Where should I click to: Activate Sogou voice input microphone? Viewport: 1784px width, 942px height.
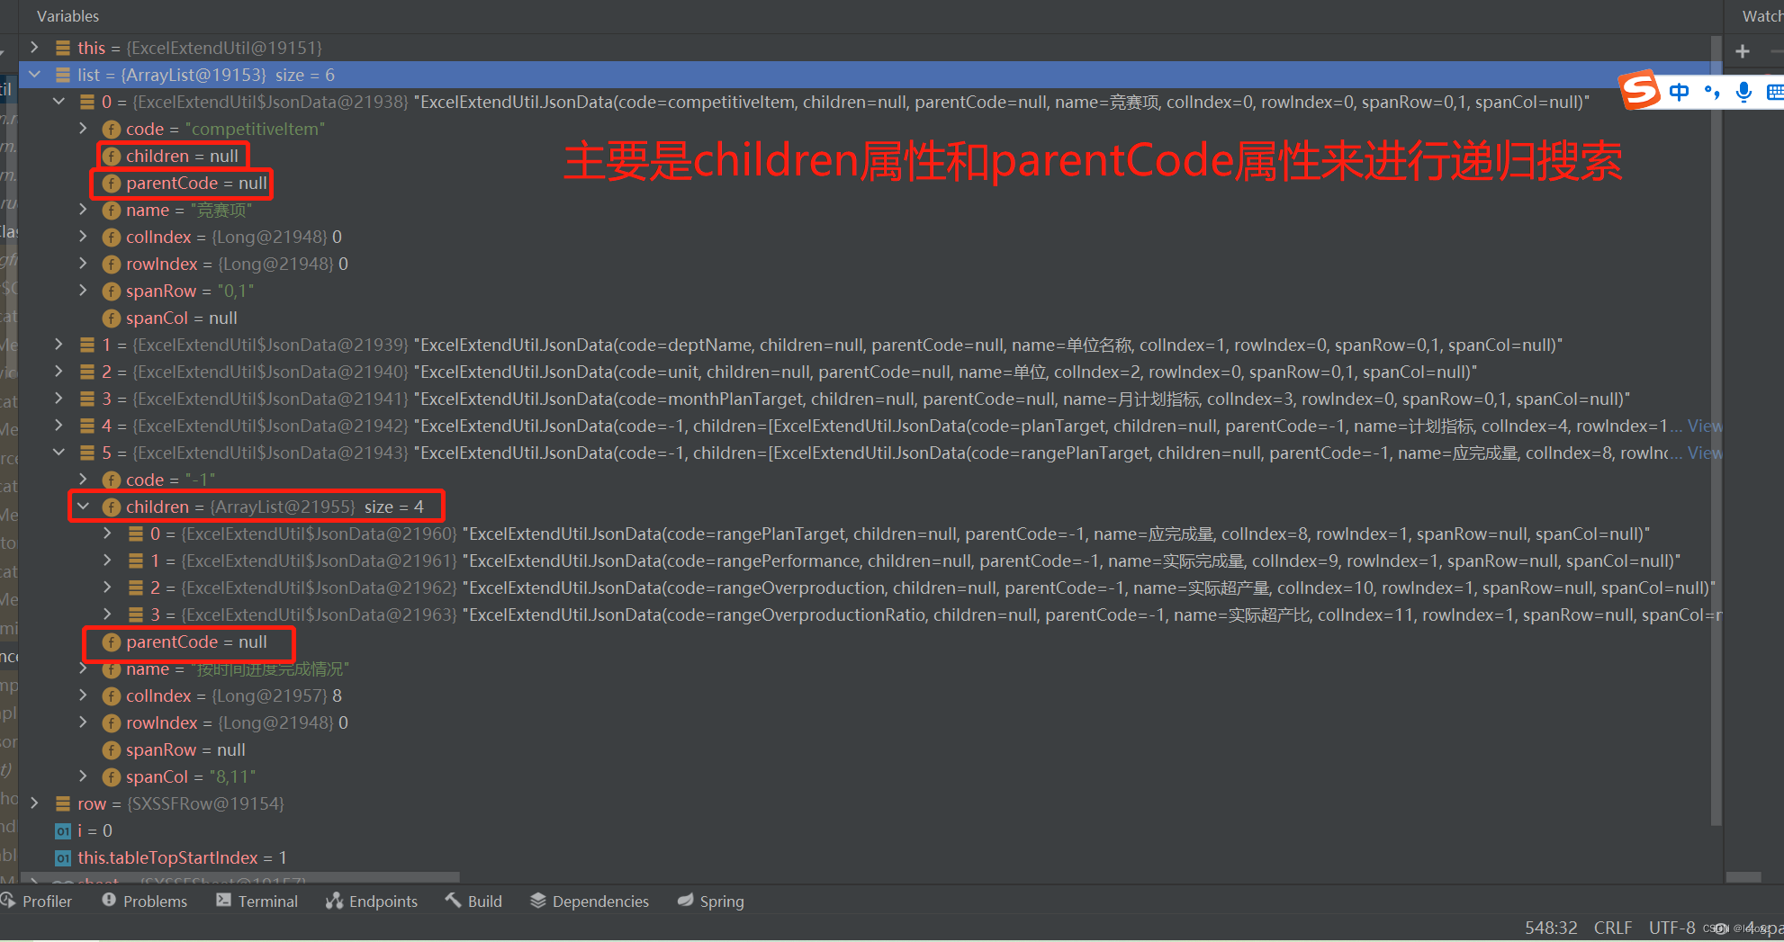[1744, 91]
